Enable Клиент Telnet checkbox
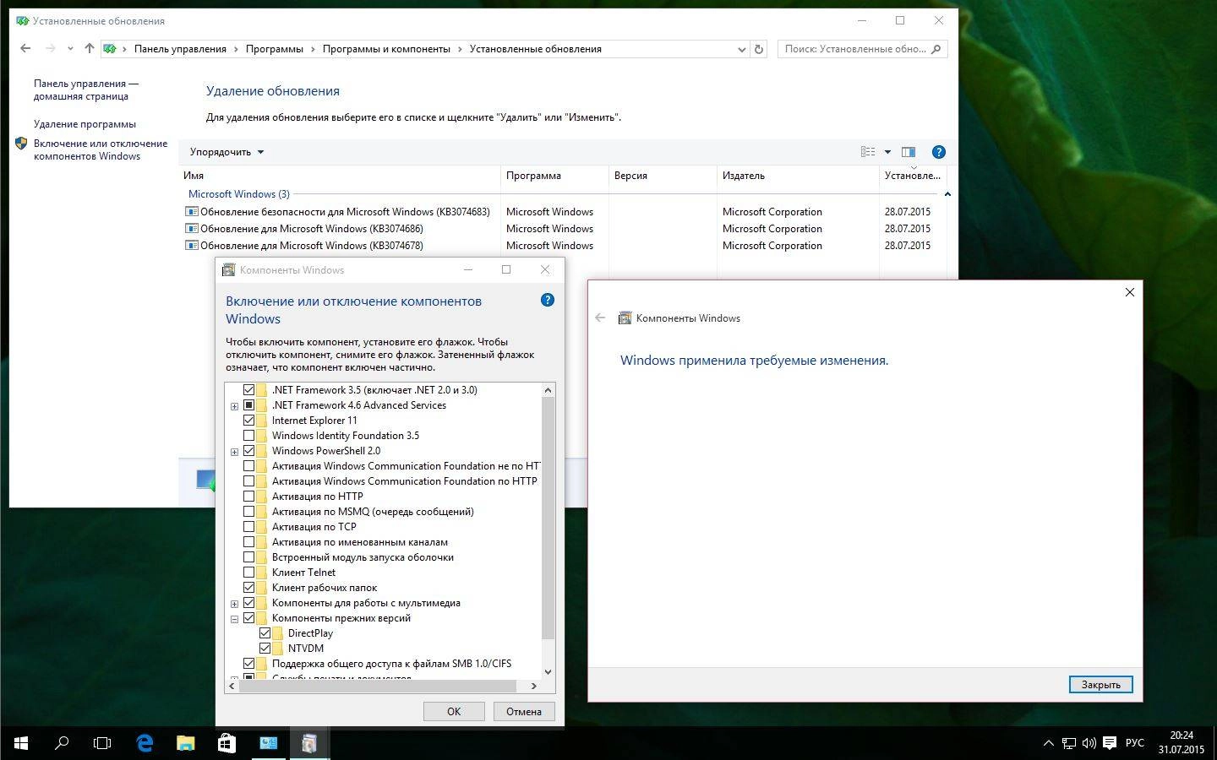Image resolution: width=1217 pixels, height=760 pixels. click(248, 573)
